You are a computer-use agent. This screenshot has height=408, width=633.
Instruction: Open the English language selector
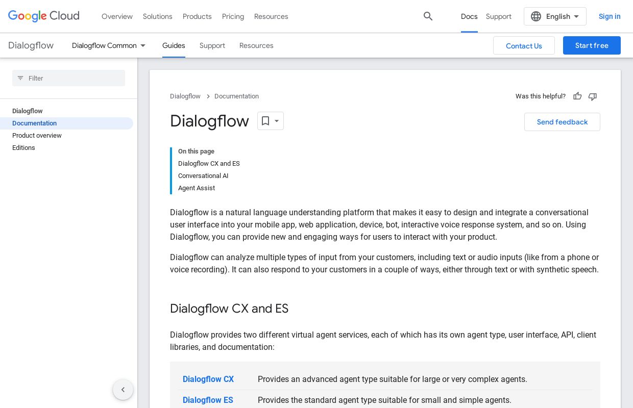555,16
